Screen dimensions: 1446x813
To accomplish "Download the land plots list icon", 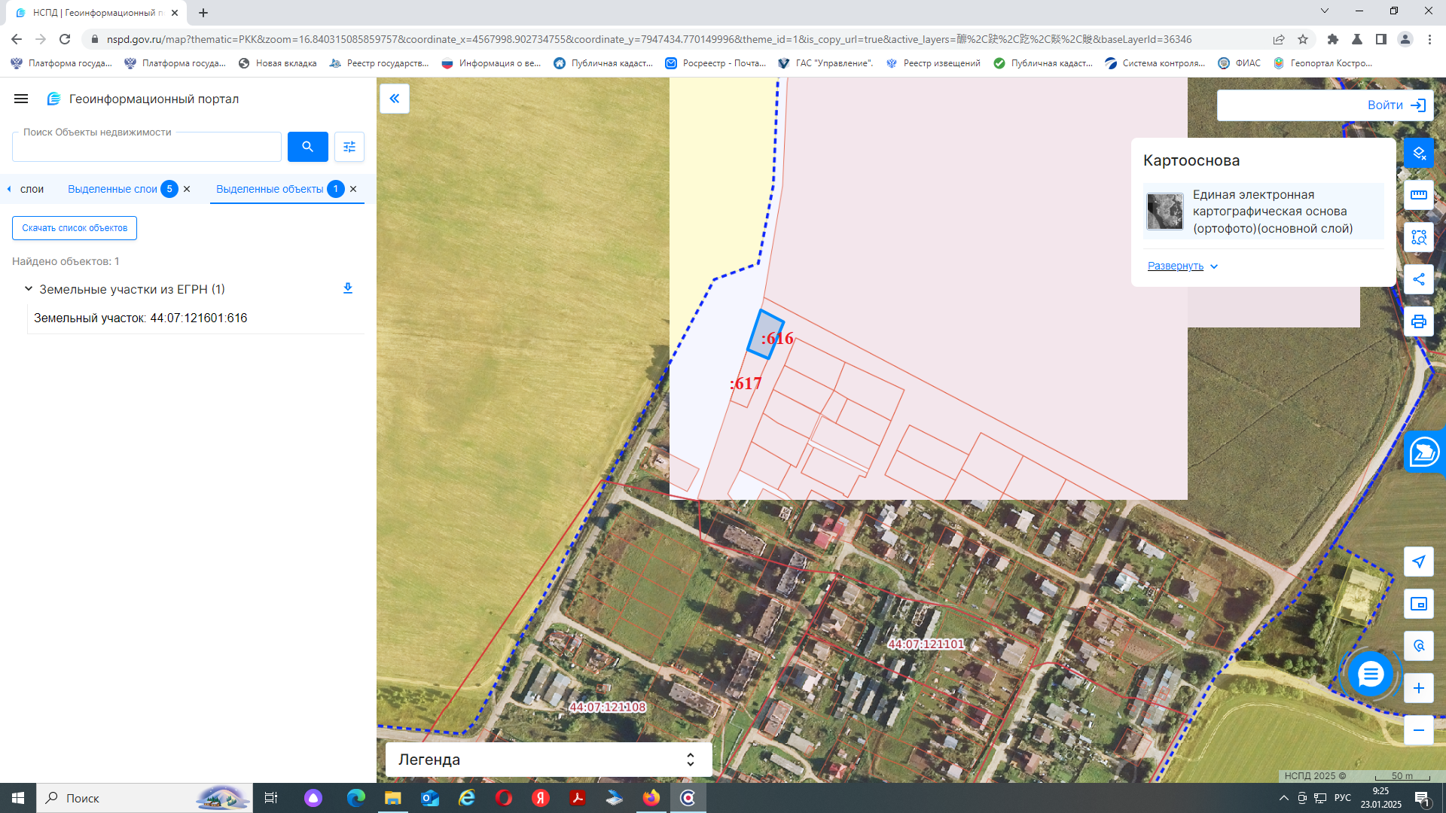I will click(x=348, y=288).
